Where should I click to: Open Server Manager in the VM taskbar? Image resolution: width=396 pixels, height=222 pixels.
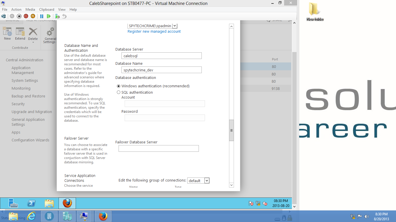click(x=13, y=203)
